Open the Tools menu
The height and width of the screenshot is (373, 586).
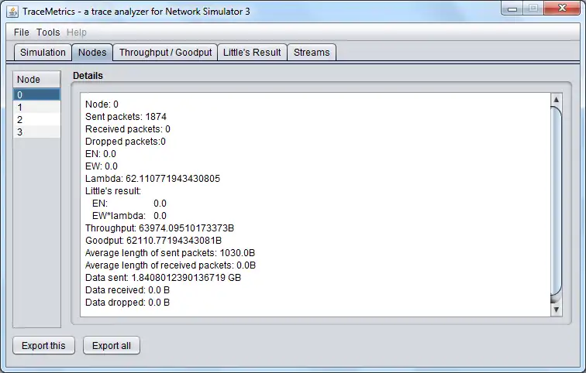pos(48,33)
